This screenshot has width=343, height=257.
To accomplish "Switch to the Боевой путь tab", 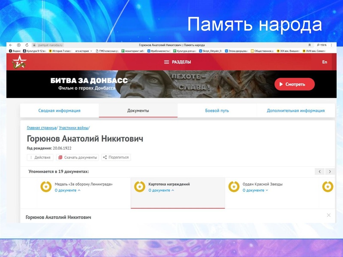I will tap(217, 110).
